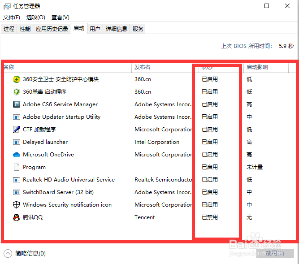This screenshot has height=264, width=299.
Task: Click the Intel Corporation publisher cell
Action: 157,142
